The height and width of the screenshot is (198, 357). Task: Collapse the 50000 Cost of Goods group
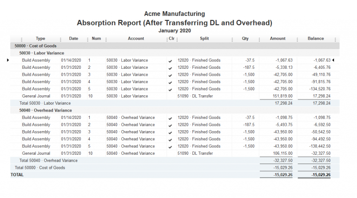click(31, 46)
